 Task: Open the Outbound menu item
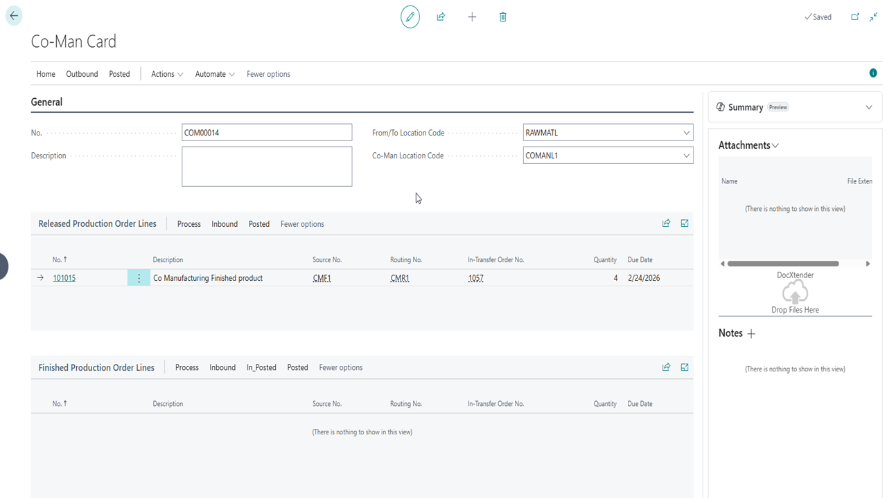[x=82, y=74]
